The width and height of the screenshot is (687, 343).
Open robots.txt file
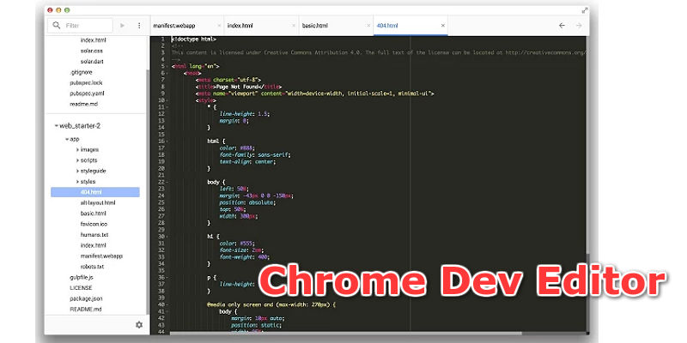[x=92, y=267]
